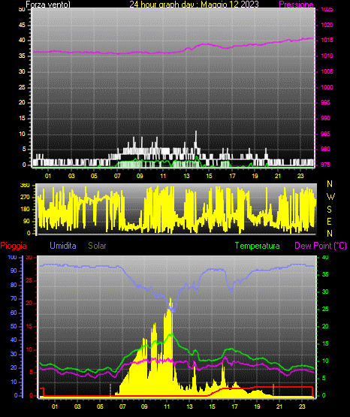
Task: Click hour 23 on the bottom graph axis
Action: [x=302, y=406]
